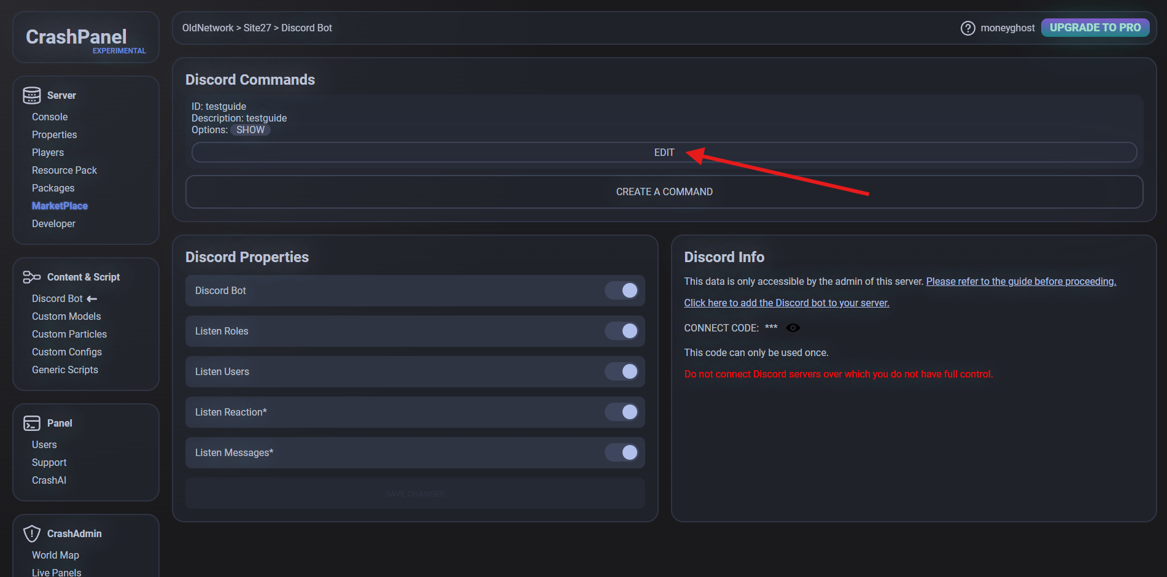Click the CrashAdmin shield icon

(31, 533)
